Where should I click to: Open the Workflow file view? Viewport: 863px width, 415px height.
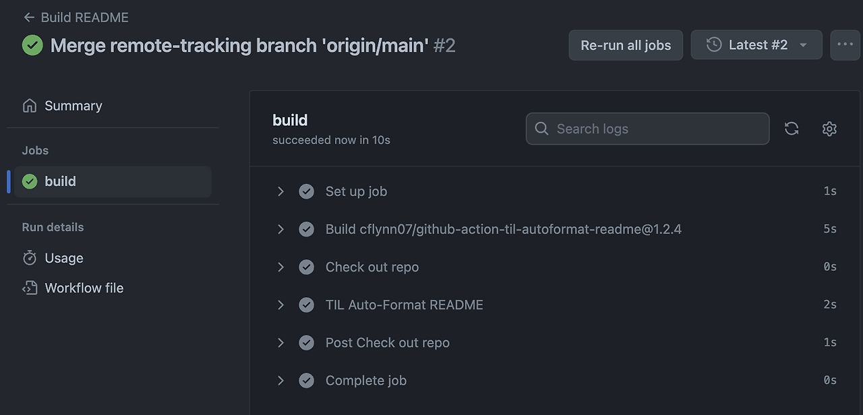point(84,288)
